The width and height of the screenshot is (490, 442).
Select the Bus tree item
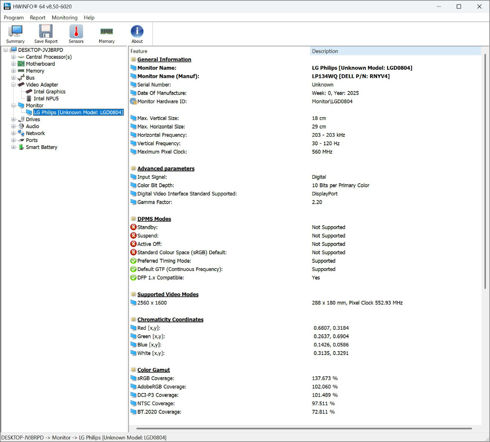30,78
